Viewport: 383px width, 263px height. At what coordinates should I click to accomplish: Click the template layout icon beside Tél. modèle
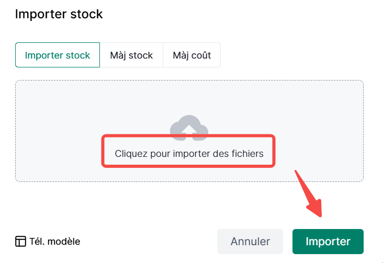click(20, 242)
